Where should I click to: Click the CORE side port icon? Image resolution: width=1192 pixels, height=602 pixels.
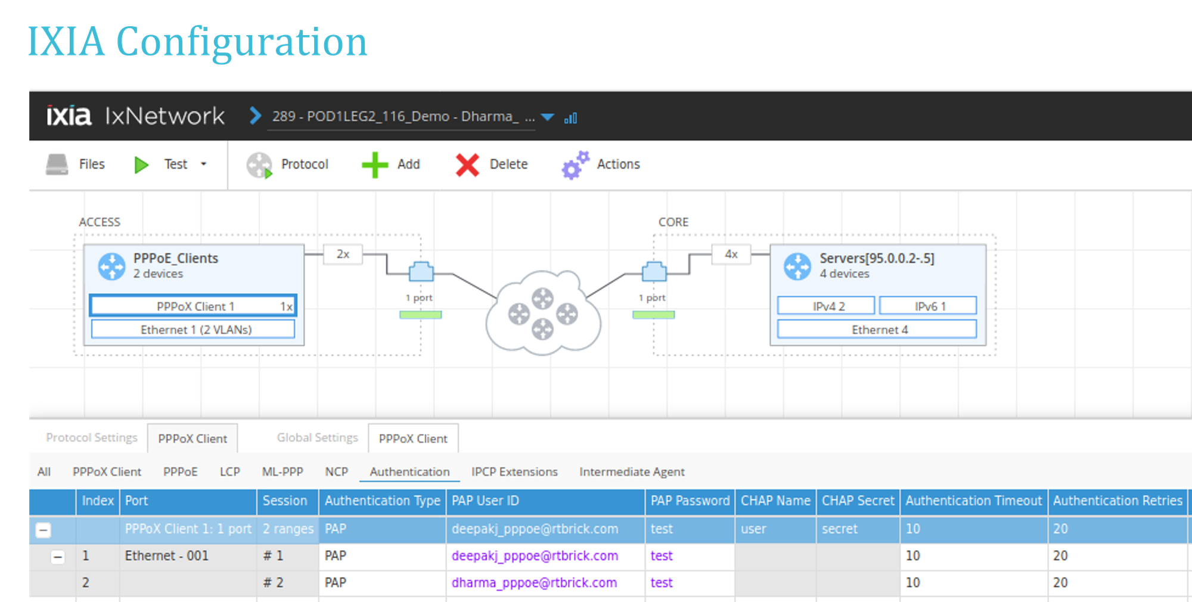654,272
